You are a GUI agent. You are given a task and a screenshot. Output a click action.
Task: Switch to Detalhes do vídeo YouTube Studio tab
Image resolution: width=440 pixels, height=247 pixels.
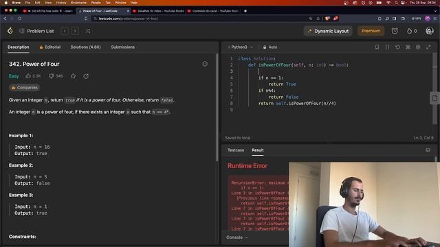[x=159, y=11]
